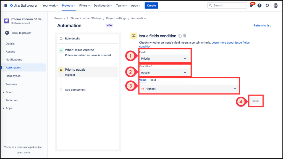
Task: Click the NEW badge next to Automation
Action: [x=109, y=25]
